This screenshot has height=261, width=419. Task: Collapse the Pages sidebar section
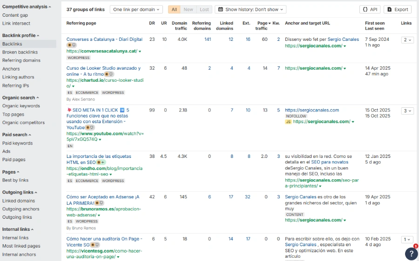[11, 172]
